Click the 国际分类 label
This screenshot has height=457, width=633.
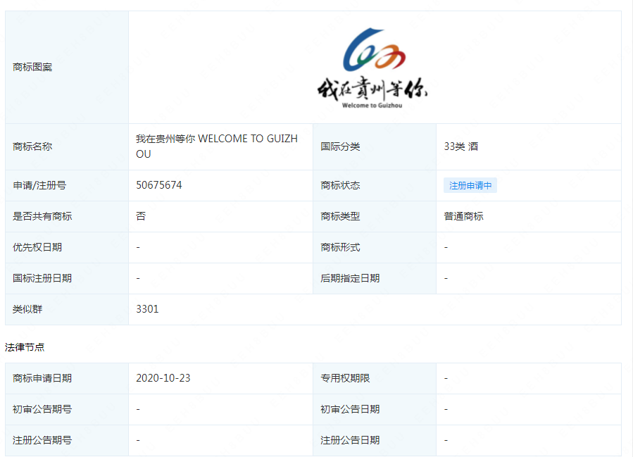[340, 146]
